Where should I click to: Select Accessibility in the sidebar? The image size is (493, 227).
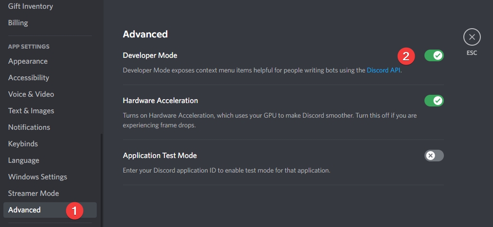29,78
